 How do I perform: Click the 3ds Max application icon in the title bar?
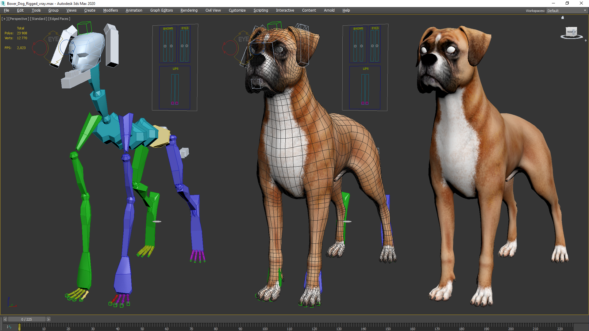(x=3, y=3)
